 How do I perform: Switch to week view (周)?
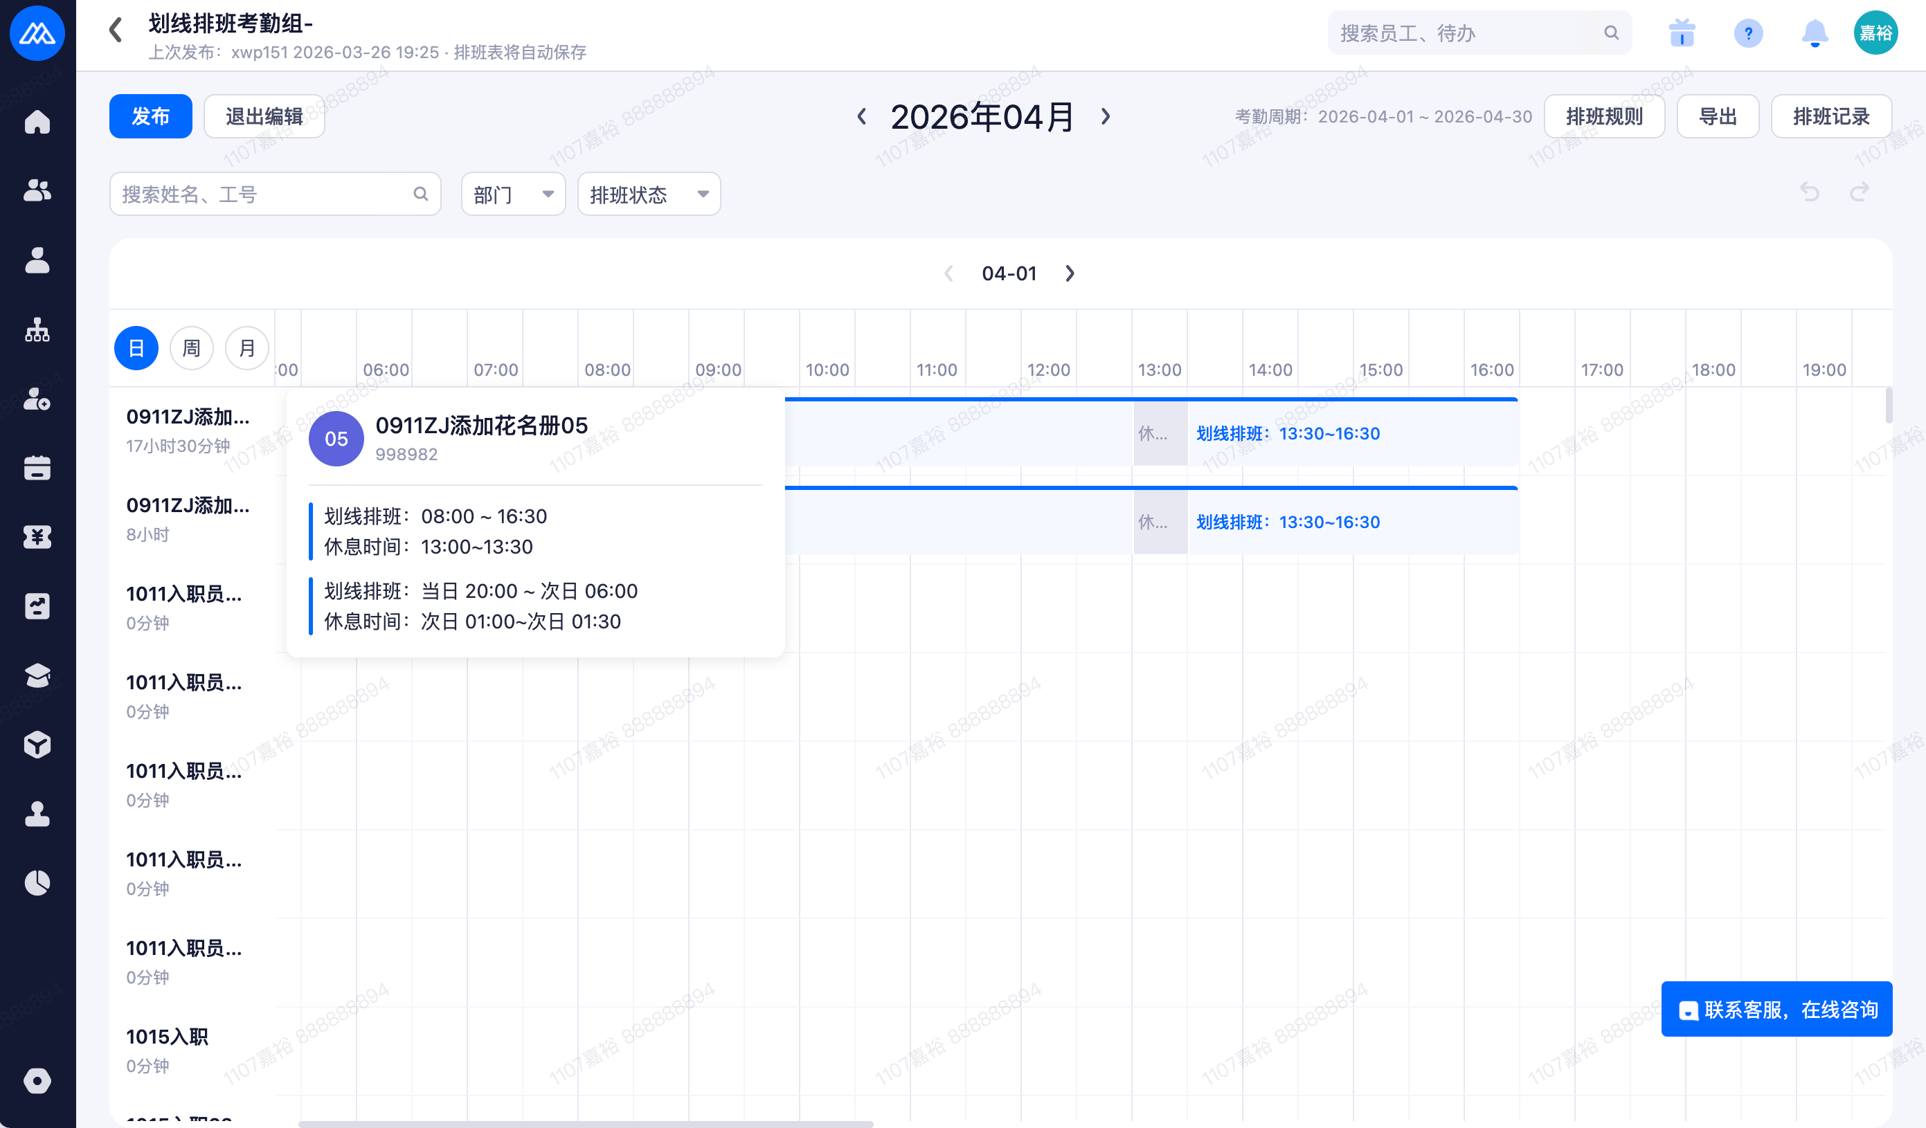pos(191,349)
